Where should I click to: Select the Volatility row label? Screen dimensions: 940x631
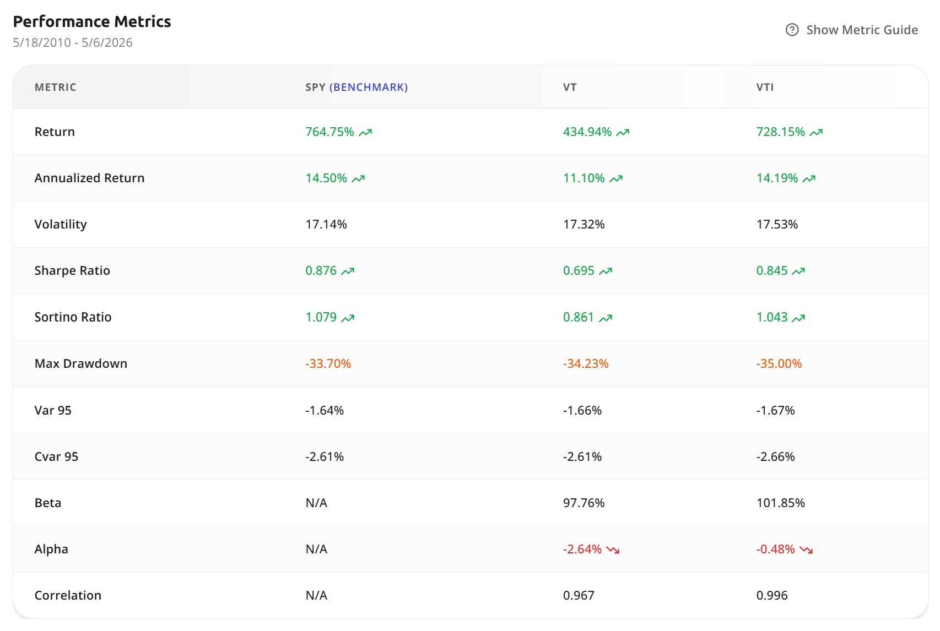pyautogui.click(x=61, y=224)
